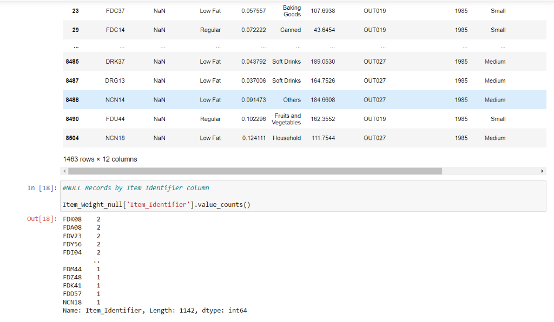Image resolution: width=554 pixels, height=322 pixels.
Task: Click the ellipsis row index in table
Action: click(x=76, y=47)
